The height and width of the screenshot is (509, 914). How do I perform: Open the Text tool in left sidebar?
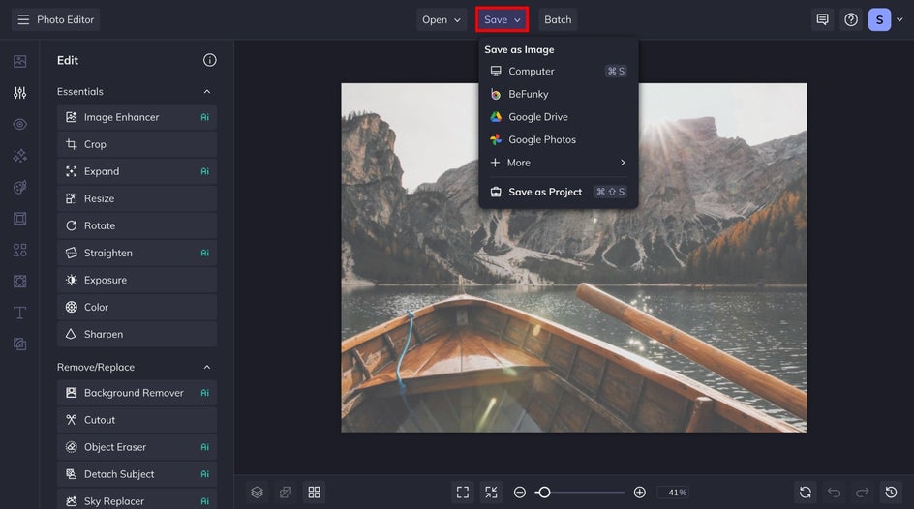19,313
